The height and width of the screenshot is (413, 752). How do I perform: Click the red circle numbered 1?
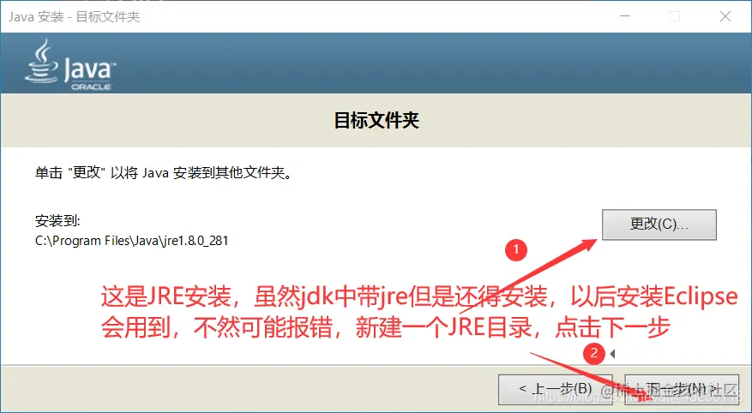pyautogui.click(x=516, y=249)
